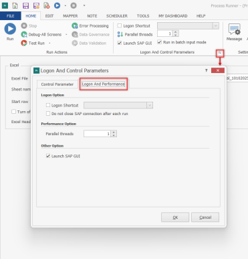Image resolution: width=248 pixels, height=259 pixels.
Task: Toggle Run in batch input mode checkbox
Action: click(x=159, y=42)
